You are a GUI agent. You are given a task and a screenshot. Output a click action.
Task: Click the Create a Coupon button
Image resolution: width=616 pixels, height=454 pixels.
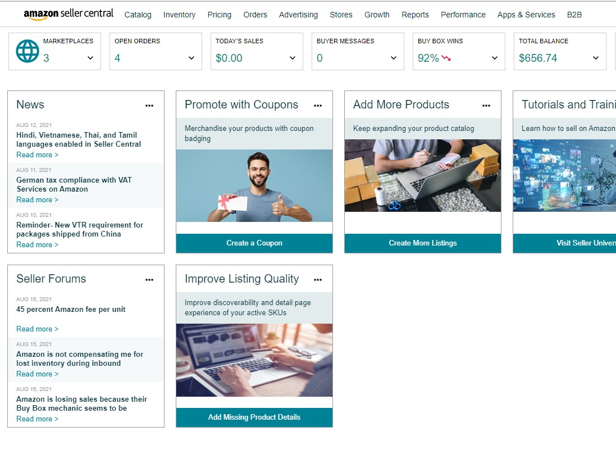(254, 243)
